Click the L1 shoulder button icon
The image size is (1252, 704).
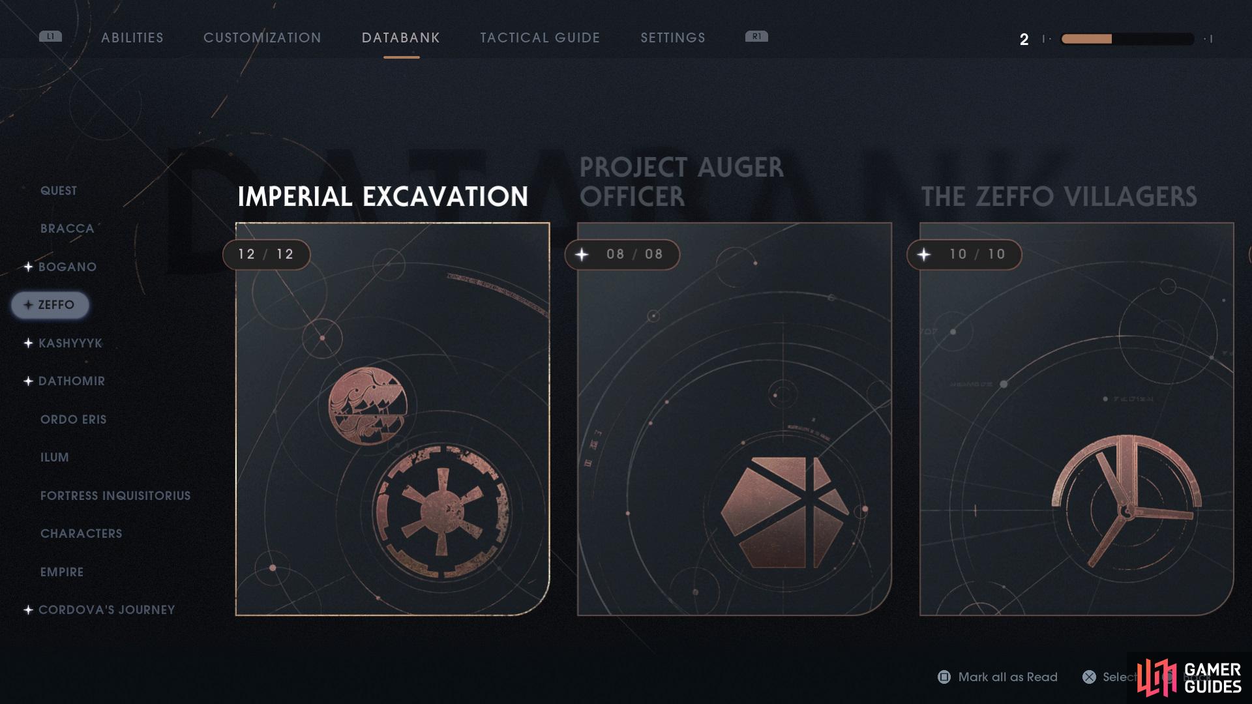[50, 37]
